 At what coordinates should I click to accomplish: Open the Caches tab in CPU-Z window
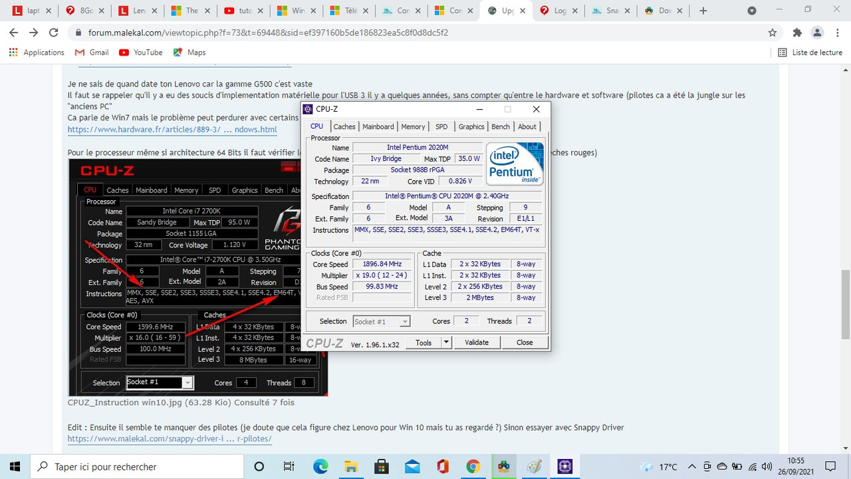tap(344, 126)
